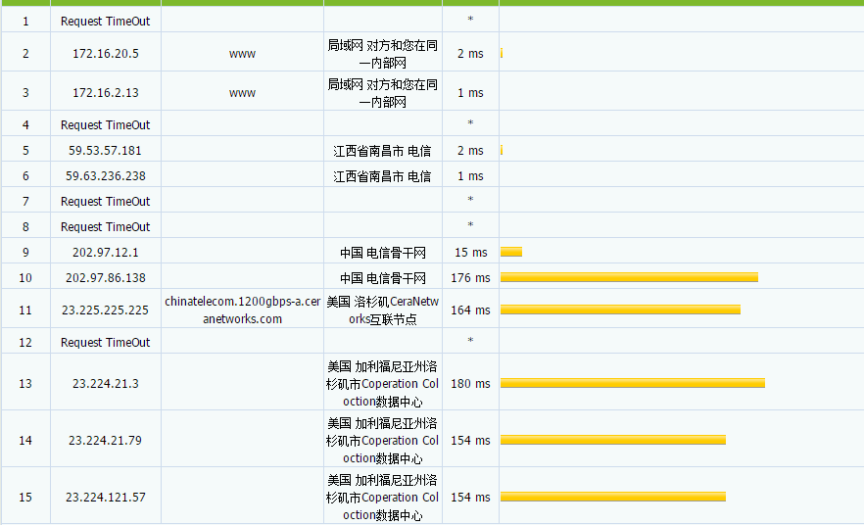
Task: Click location 江西省南昌市 电信 in hop 6
Action: 382,176
